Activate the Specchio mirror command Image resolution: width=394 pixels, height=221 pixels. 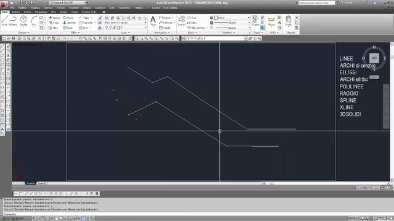[x=70, y=23]
